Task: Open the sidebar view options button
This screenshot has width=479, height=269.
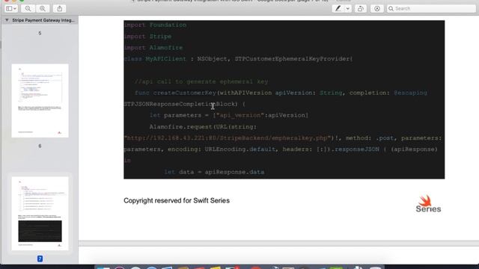Action: click(11, 8)
